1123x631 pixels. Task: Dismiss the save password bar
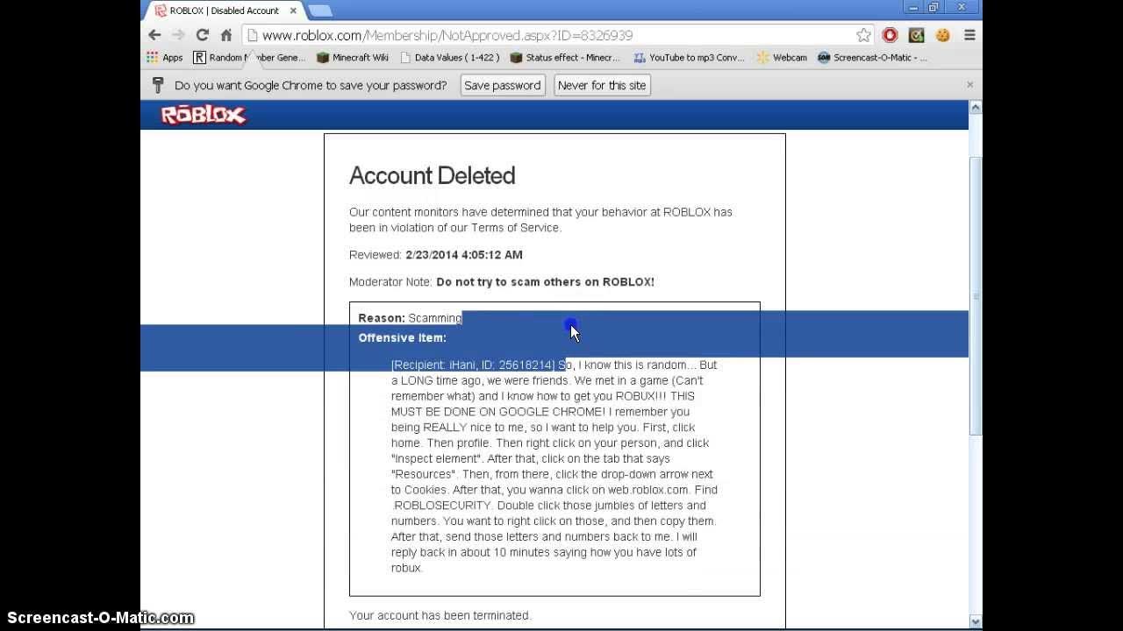tap(969, 85)
